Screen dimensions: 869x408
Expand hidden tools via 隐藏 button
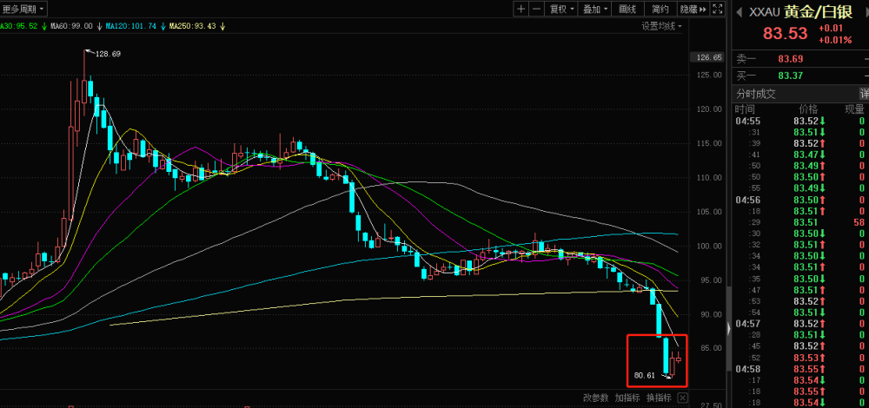tap(693, 9)
